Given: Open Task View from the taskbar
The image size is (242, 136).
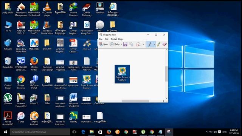Looking at the screenshot, I should tap(74, 132).
